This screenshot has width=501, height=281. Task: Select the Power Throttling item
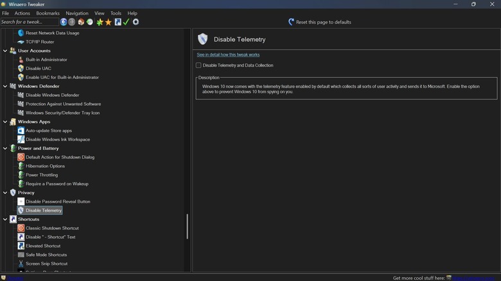(42, 175)
